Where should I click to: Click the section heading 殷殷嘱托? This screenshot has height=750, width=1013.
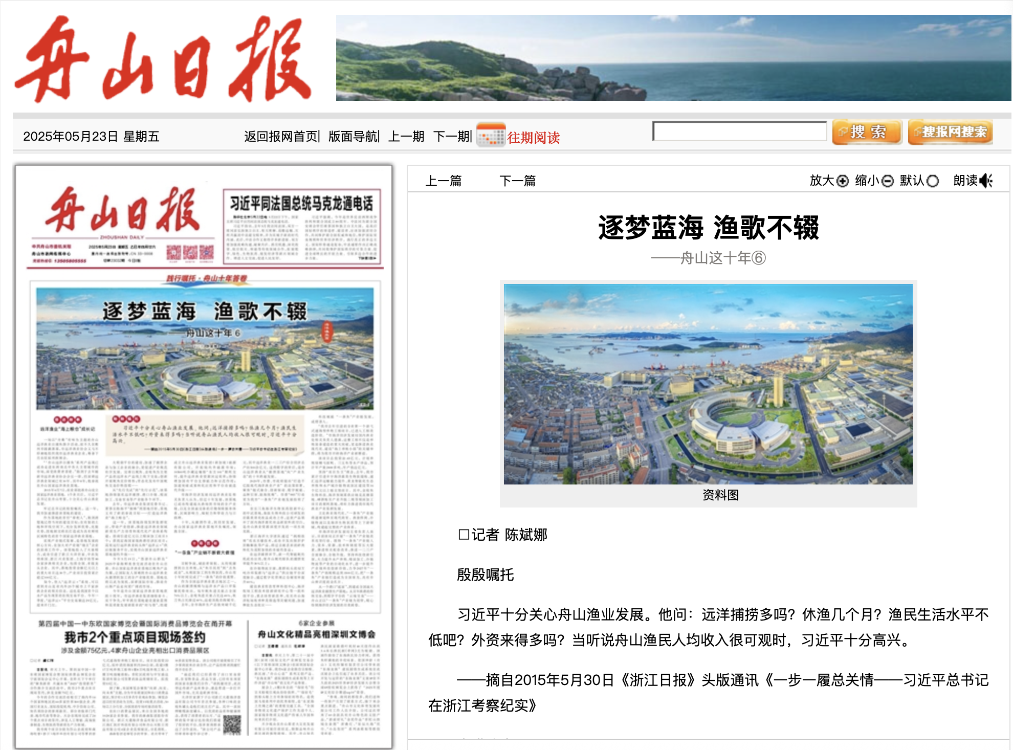485,575
